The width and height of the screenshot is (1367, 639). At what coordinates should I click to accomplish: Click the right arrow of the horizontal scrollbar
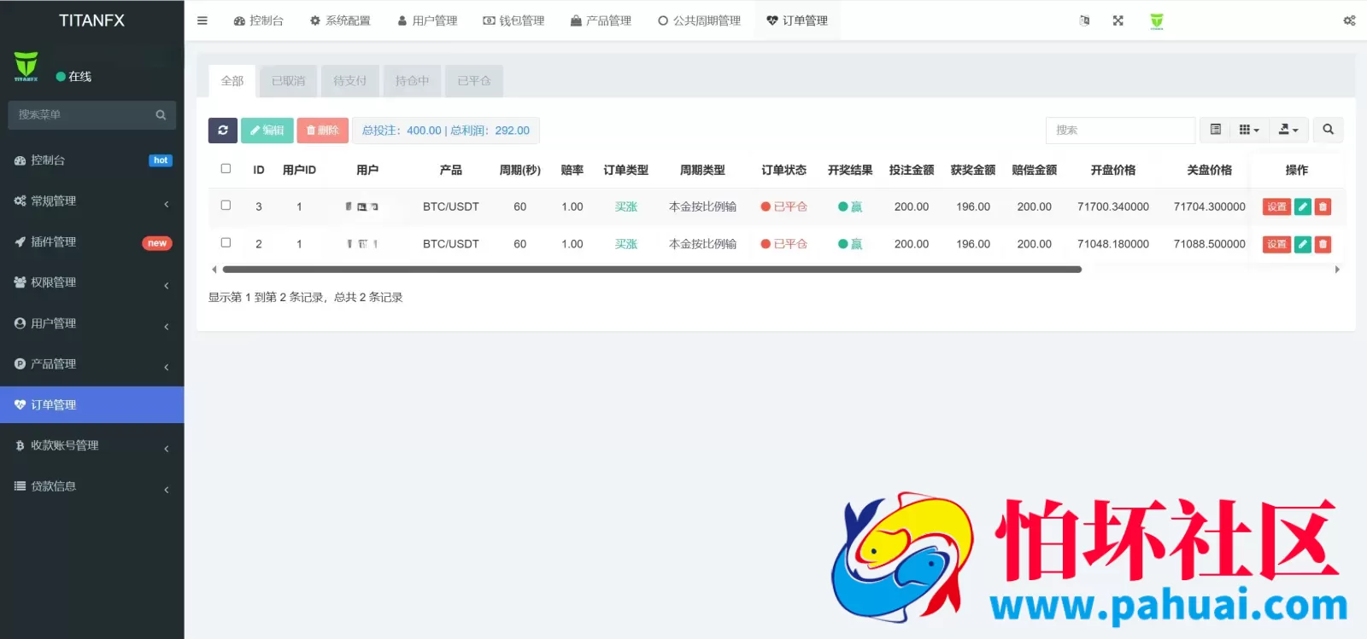[1337, 270]
